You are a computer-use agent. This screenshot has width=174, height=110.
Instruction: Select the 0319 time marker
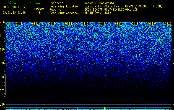pyautogui.click(x=152, y=24)
